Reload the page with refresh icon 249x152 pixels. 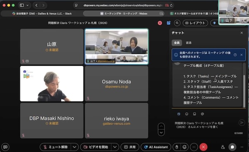coord(171,5)
